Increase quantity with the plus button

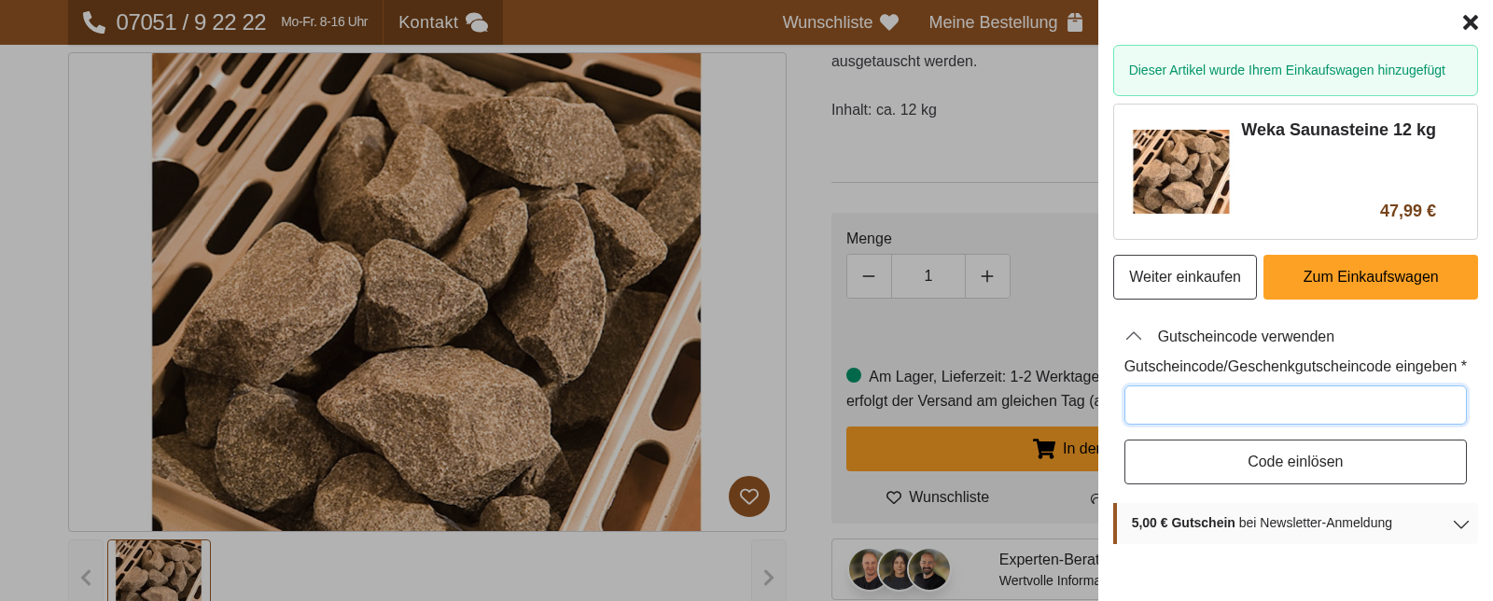(987, 276)
